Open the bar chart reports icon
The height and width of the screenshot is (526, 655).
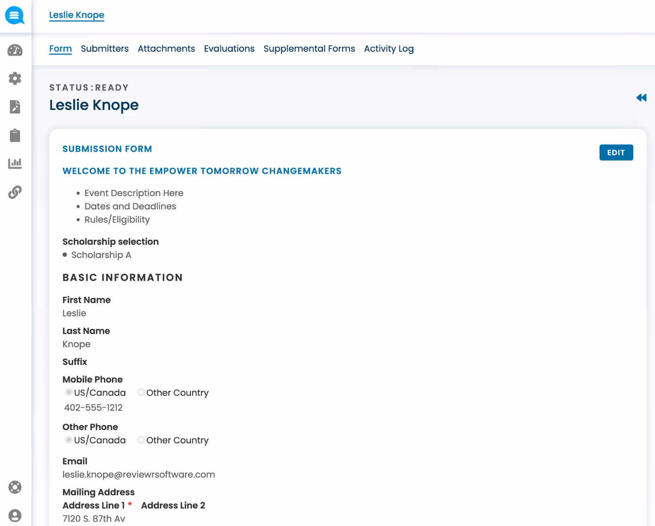[x=15, y=163]
